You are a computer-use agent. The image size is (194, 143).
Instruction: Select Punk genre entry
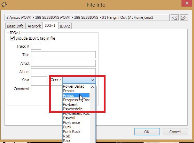[x=76, y=127]
